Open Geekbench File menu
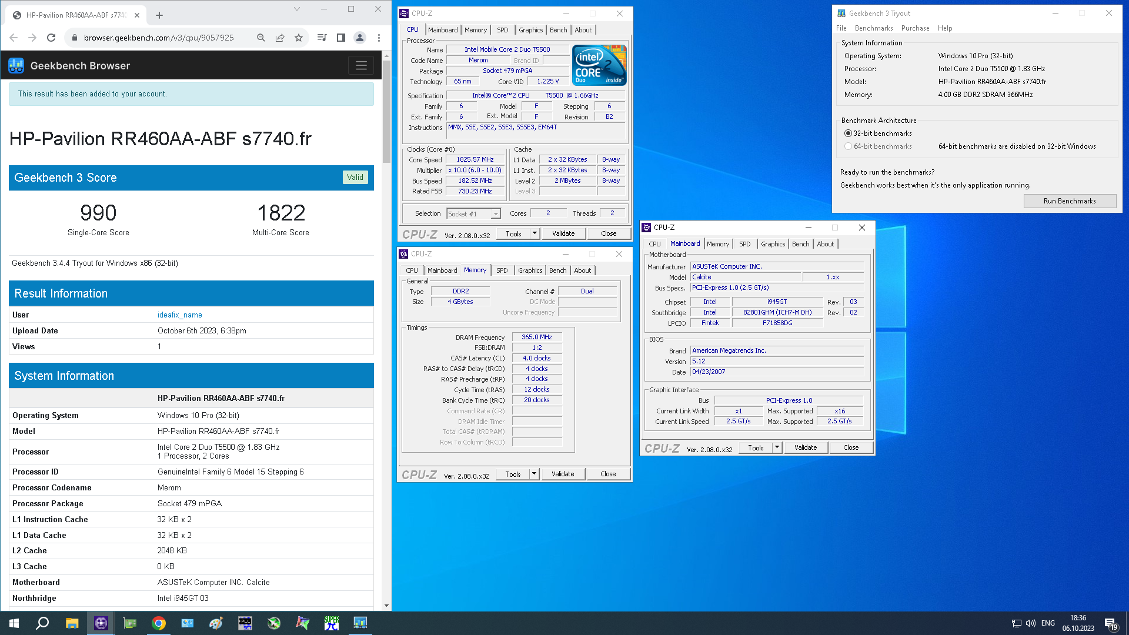Screen dimensions: 1129x635 coord(841,28)
